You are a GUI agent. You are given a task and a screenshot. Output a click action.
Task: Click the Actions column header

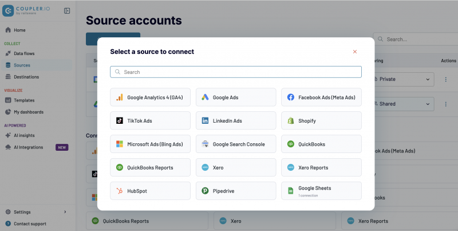(448, 61)
